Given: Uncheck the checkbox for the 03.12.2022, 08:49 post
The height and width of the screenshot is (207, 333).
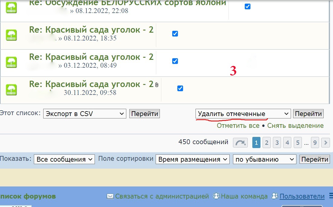Looking at the screenshot, I should tap(175, 61).
